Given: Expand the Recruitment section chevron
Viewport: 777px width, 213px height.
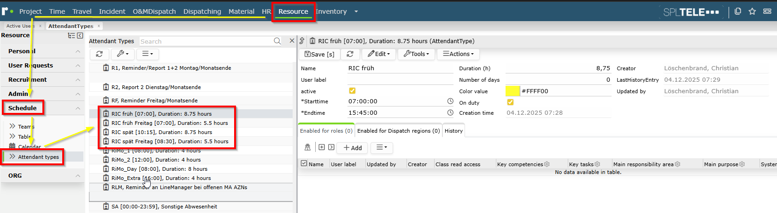Looking at the screenshot, I should tap(78, 80).
